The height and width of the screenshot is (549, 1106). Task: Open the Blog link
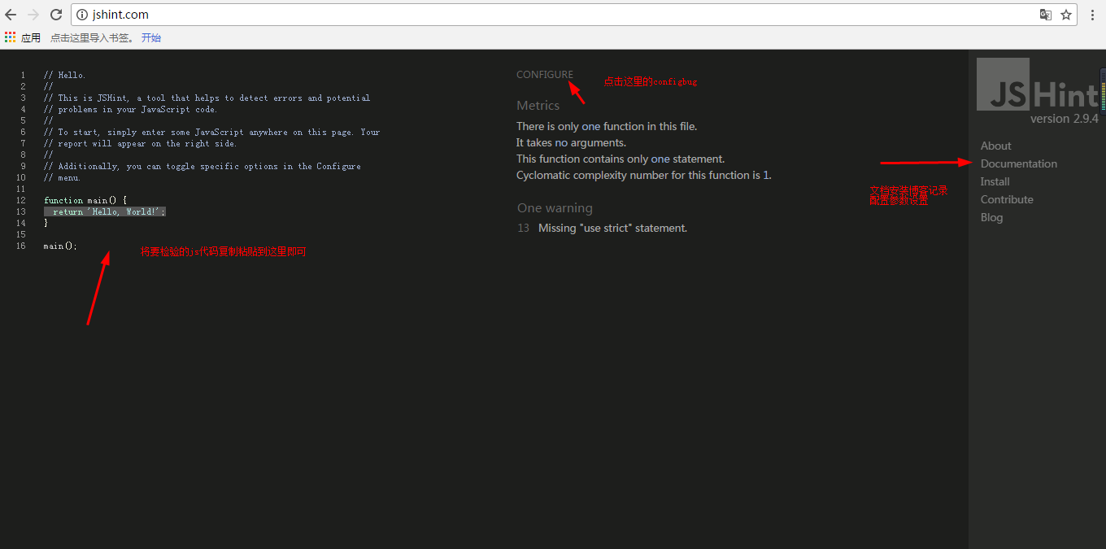(x=992, y=217)
